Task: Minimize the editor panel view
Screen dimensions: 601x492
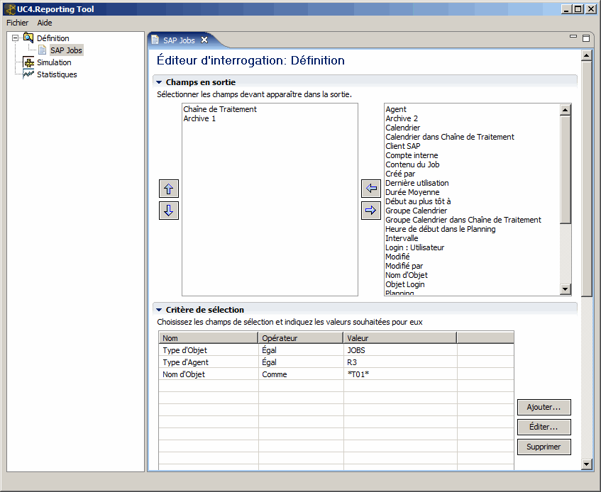Action: [573, 37]
